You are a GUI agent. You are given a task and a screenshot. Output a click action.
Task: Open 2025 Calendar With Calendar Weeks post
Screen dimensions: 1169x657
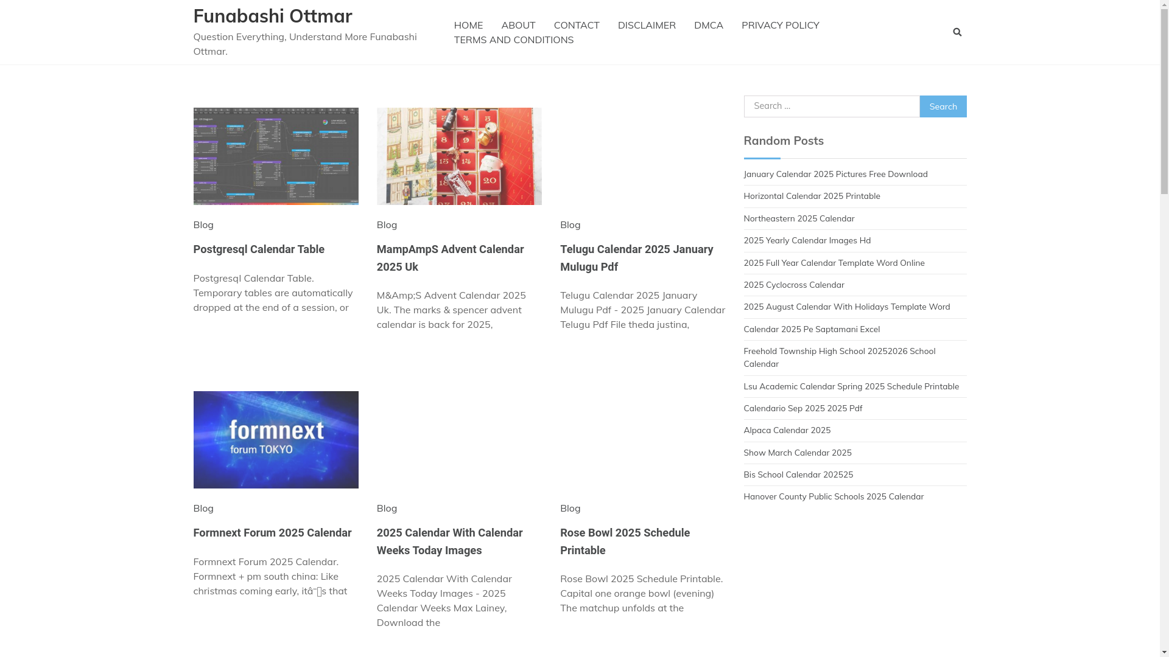pyautogui.click(x=449, y=541)
